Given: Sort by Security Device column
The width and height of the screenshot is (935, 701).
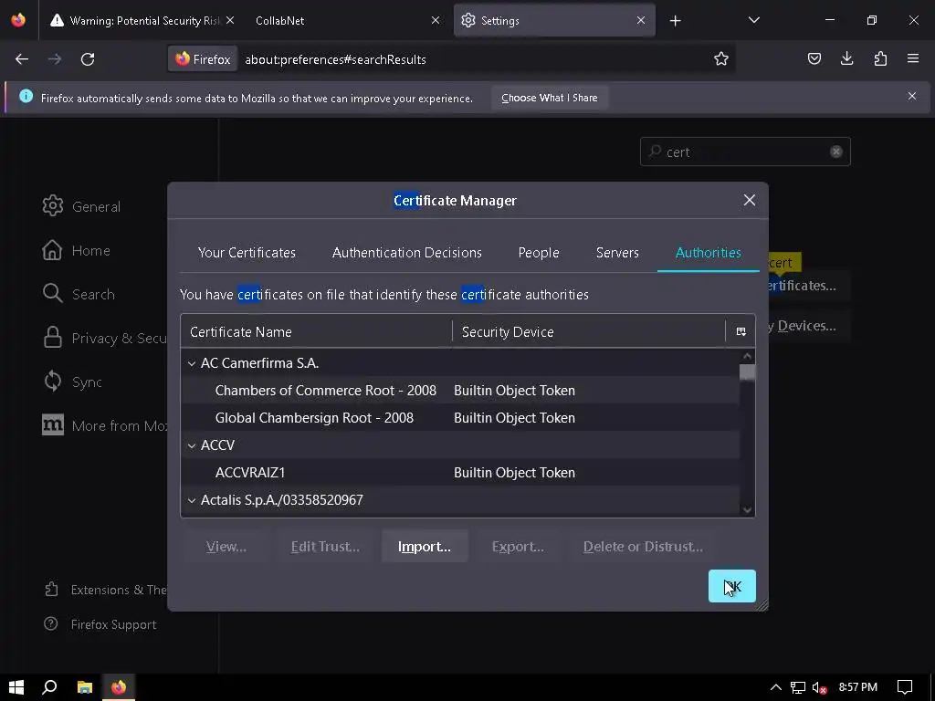Looking at the screenshot, I should pos(589,331).
